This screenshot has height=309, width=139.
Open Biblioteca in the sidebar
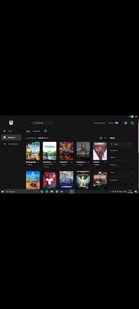11,138
